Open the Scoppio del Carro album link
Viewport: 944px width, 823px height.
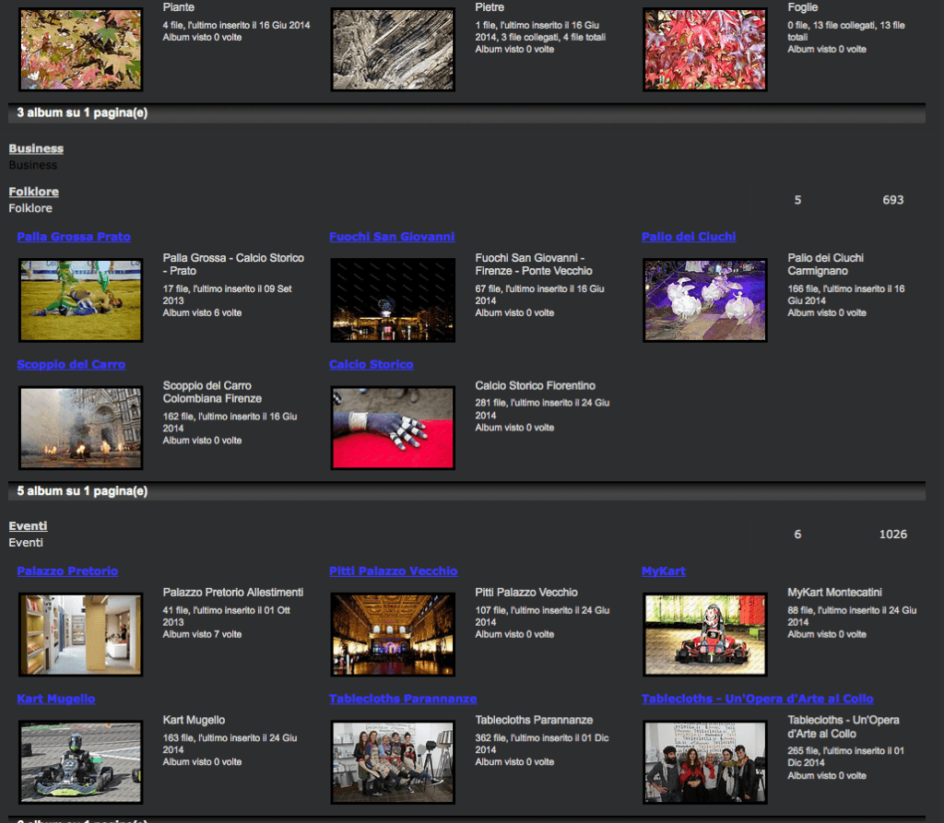coord(71,365)
